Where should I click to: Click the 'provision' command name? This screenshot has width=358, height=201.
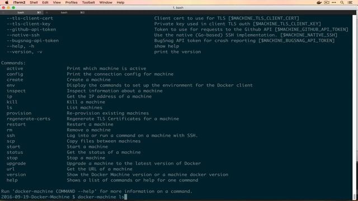point(18,113)
